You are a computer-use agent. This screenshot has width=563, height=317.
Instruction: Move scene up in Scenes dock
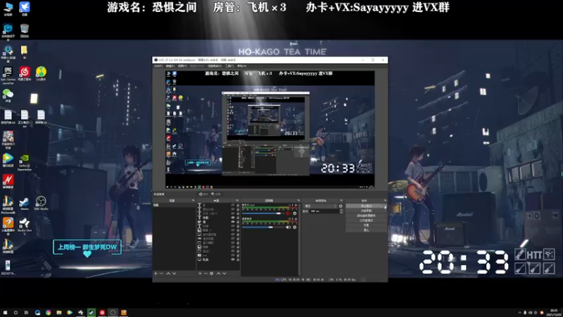pyautogui.click(x=168, y=273)
